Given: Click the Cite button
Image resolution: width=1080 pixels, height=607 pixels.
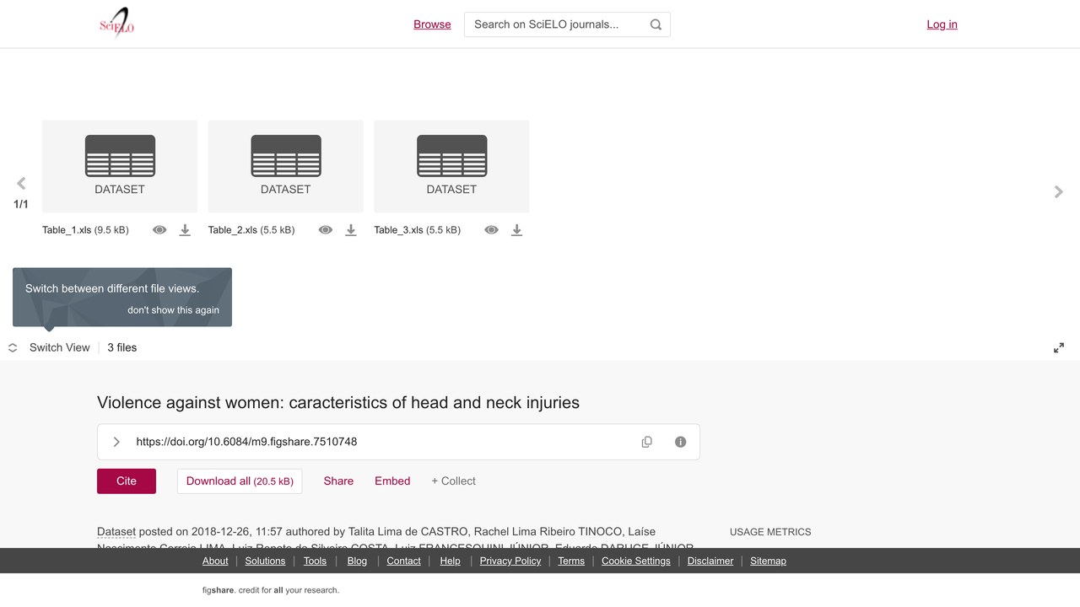Looking at the screenshot, I should pos(127,481).
